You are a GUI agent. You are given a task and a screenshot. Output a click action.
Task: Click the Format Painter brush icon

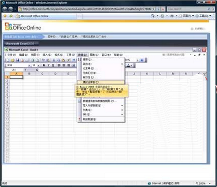(68, 60)
